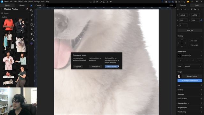This screenshot has height=115, width=204.
Task: Align layer to top edge
Action: click(192, 9)
